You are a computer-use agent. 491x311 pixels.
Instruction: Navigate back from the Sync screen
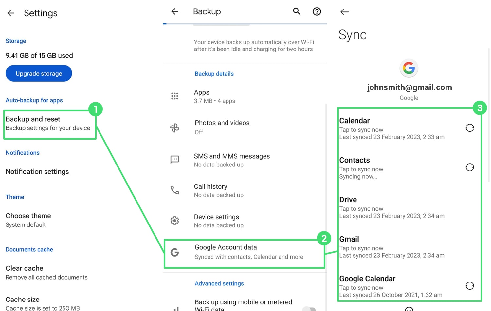(344, 12)
